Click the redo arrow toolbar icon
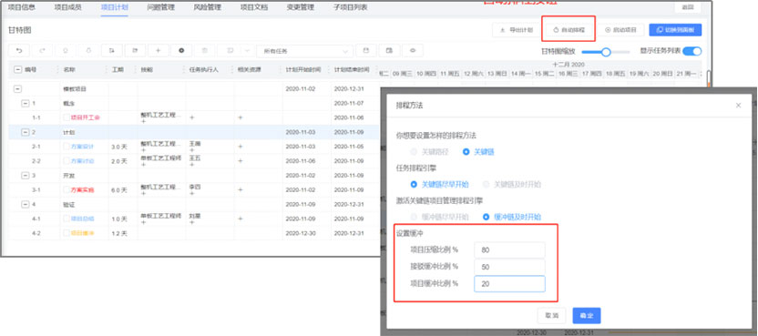 [x=42, y=50]
